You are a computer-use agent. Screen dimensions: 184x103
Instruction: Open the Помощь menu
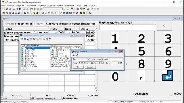92,5
